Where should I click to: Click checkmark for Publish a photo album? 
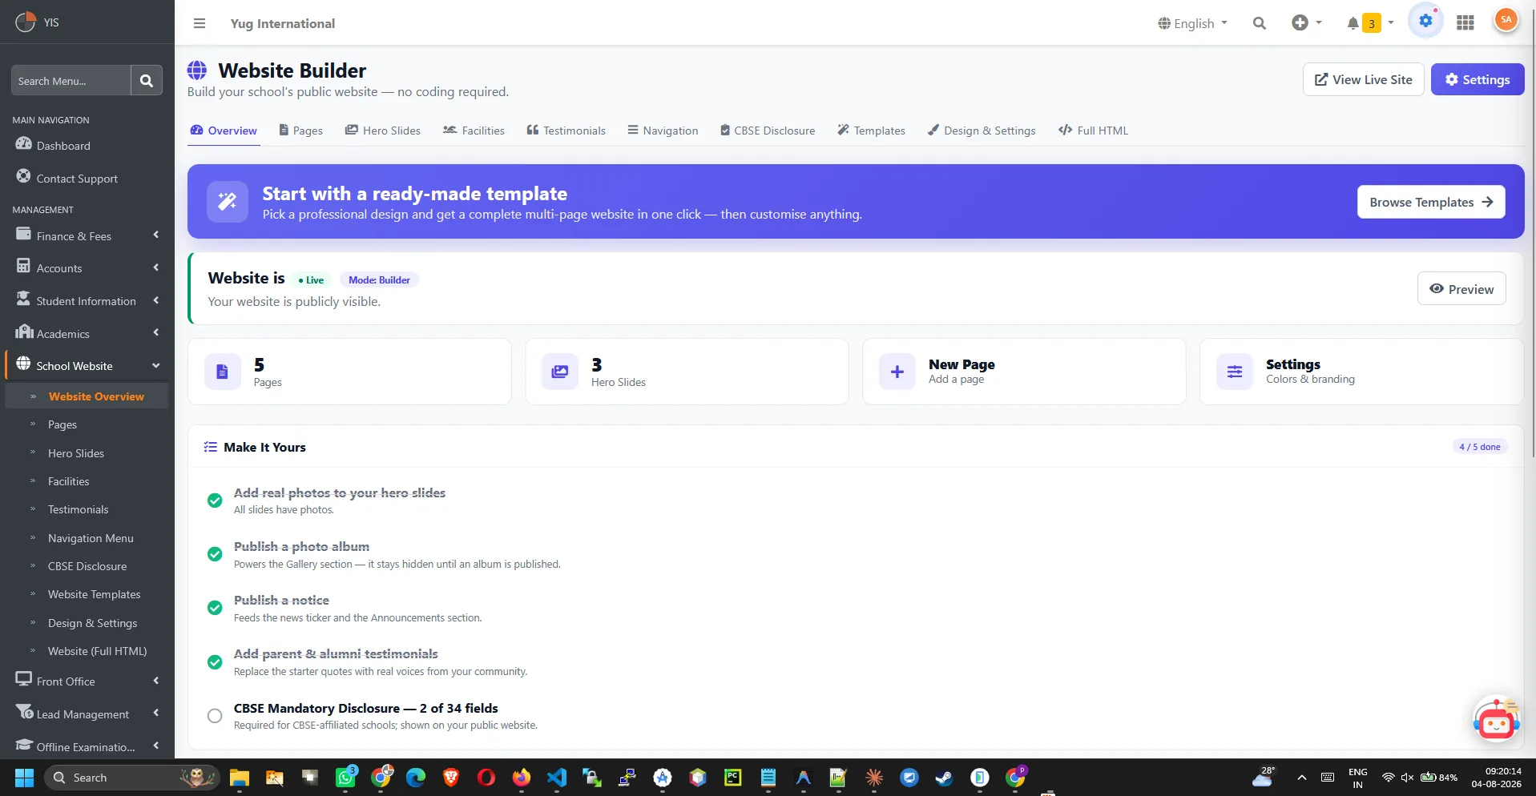click(x=215, y=554)
